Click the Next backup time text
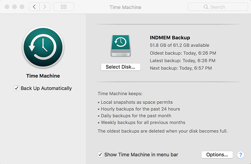Image resolution: width=251 pixels, height=164 pixels. coord(181,68)
